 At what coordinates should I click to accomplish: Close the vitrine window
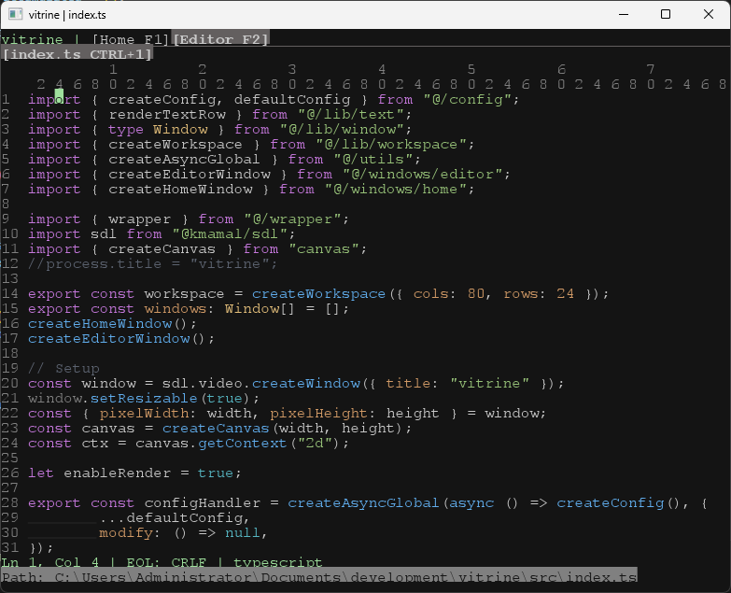point(709,14)
